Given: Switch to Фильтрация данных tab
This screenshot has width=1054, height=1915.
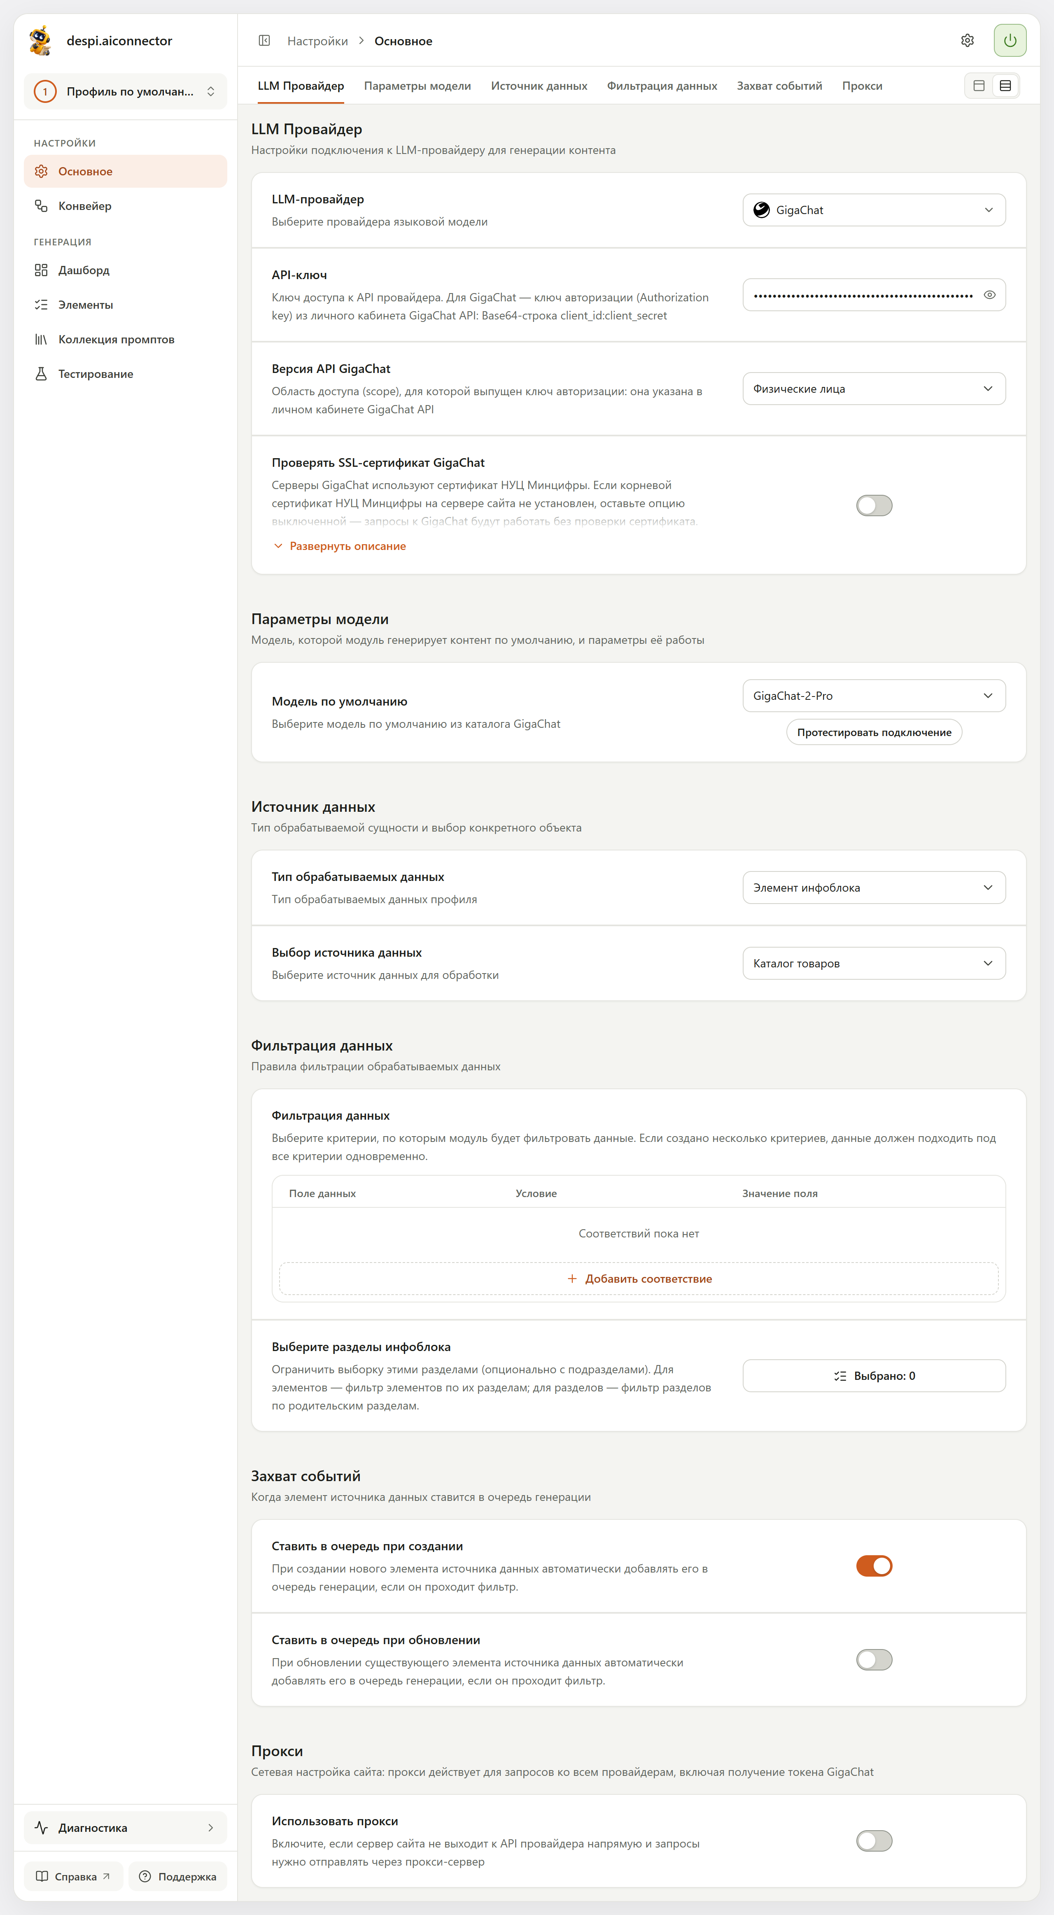Looking at the screenshot, I should point(662,86).
